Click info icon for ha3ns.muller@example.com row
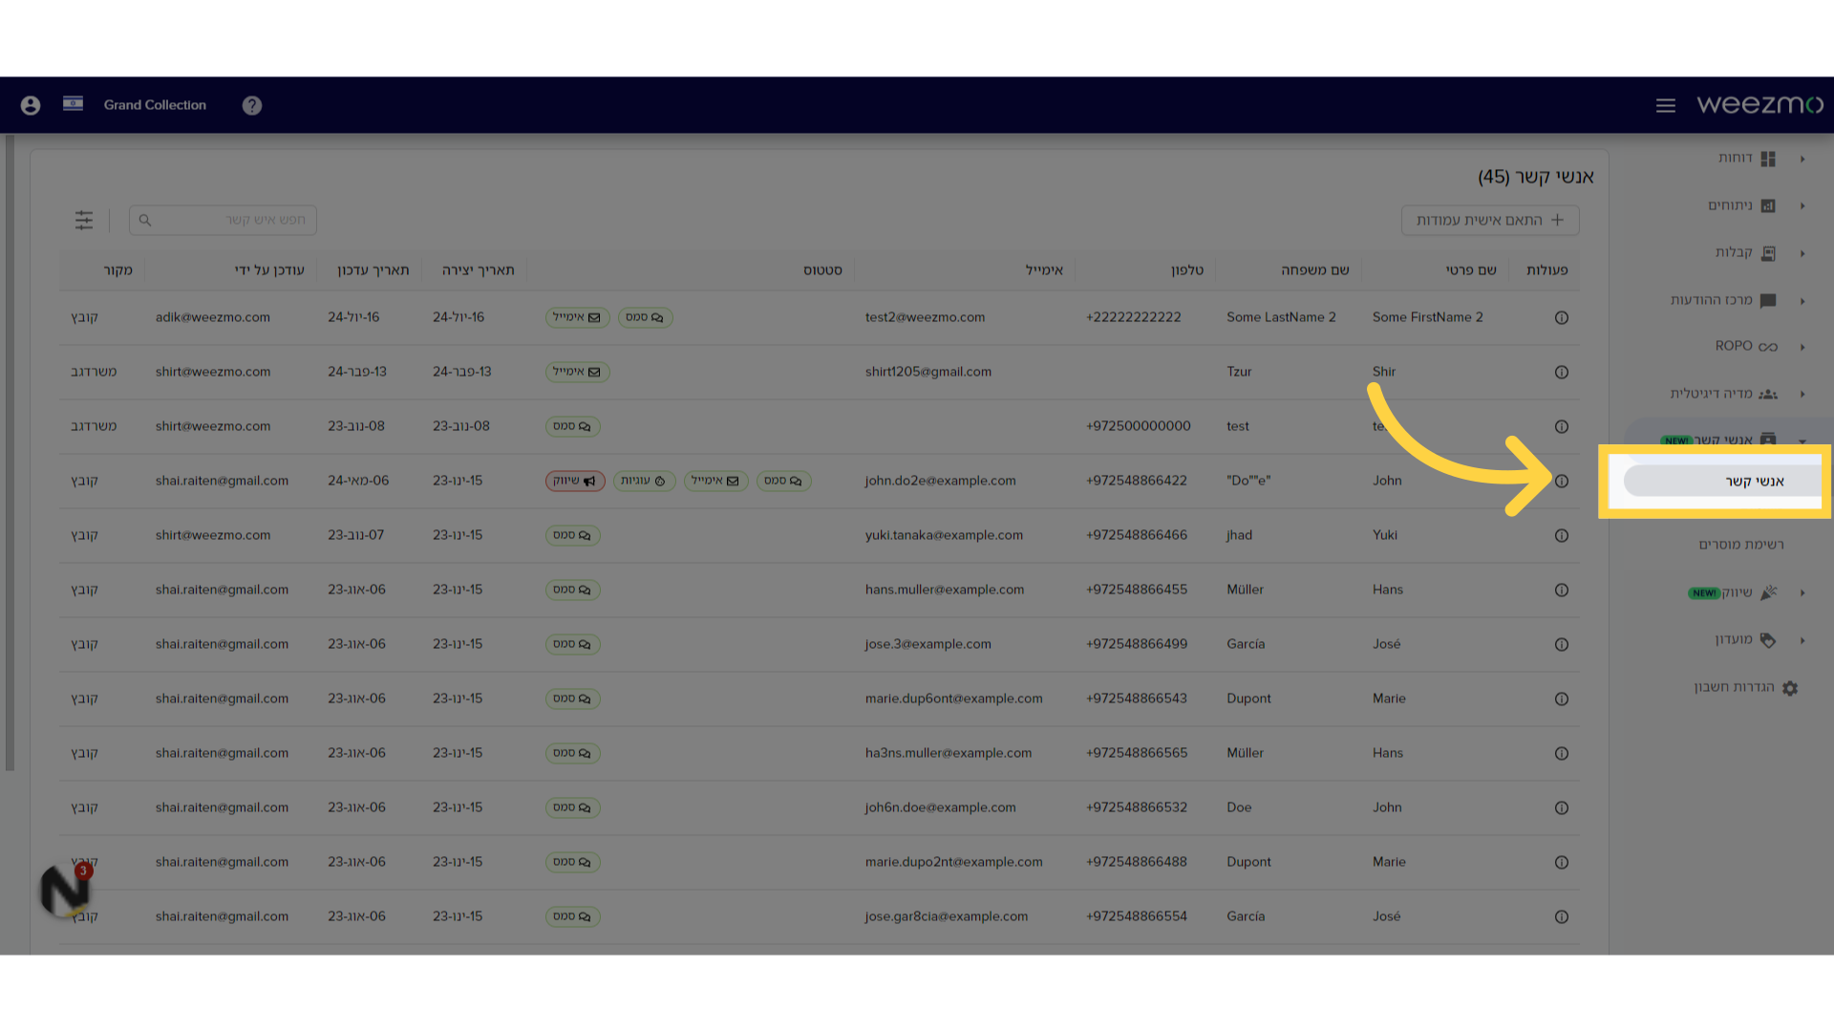This screenshot has width=1834, height=1032. 1562,753
